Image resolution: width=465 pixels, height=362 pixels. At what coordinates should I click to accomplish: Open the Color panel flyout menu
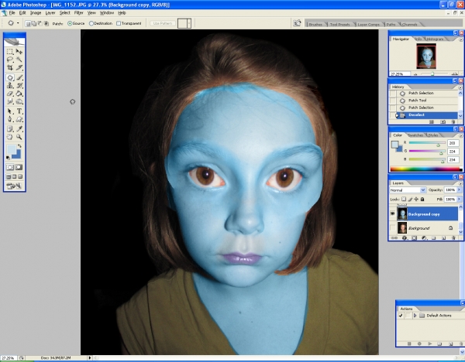(460, 135)
